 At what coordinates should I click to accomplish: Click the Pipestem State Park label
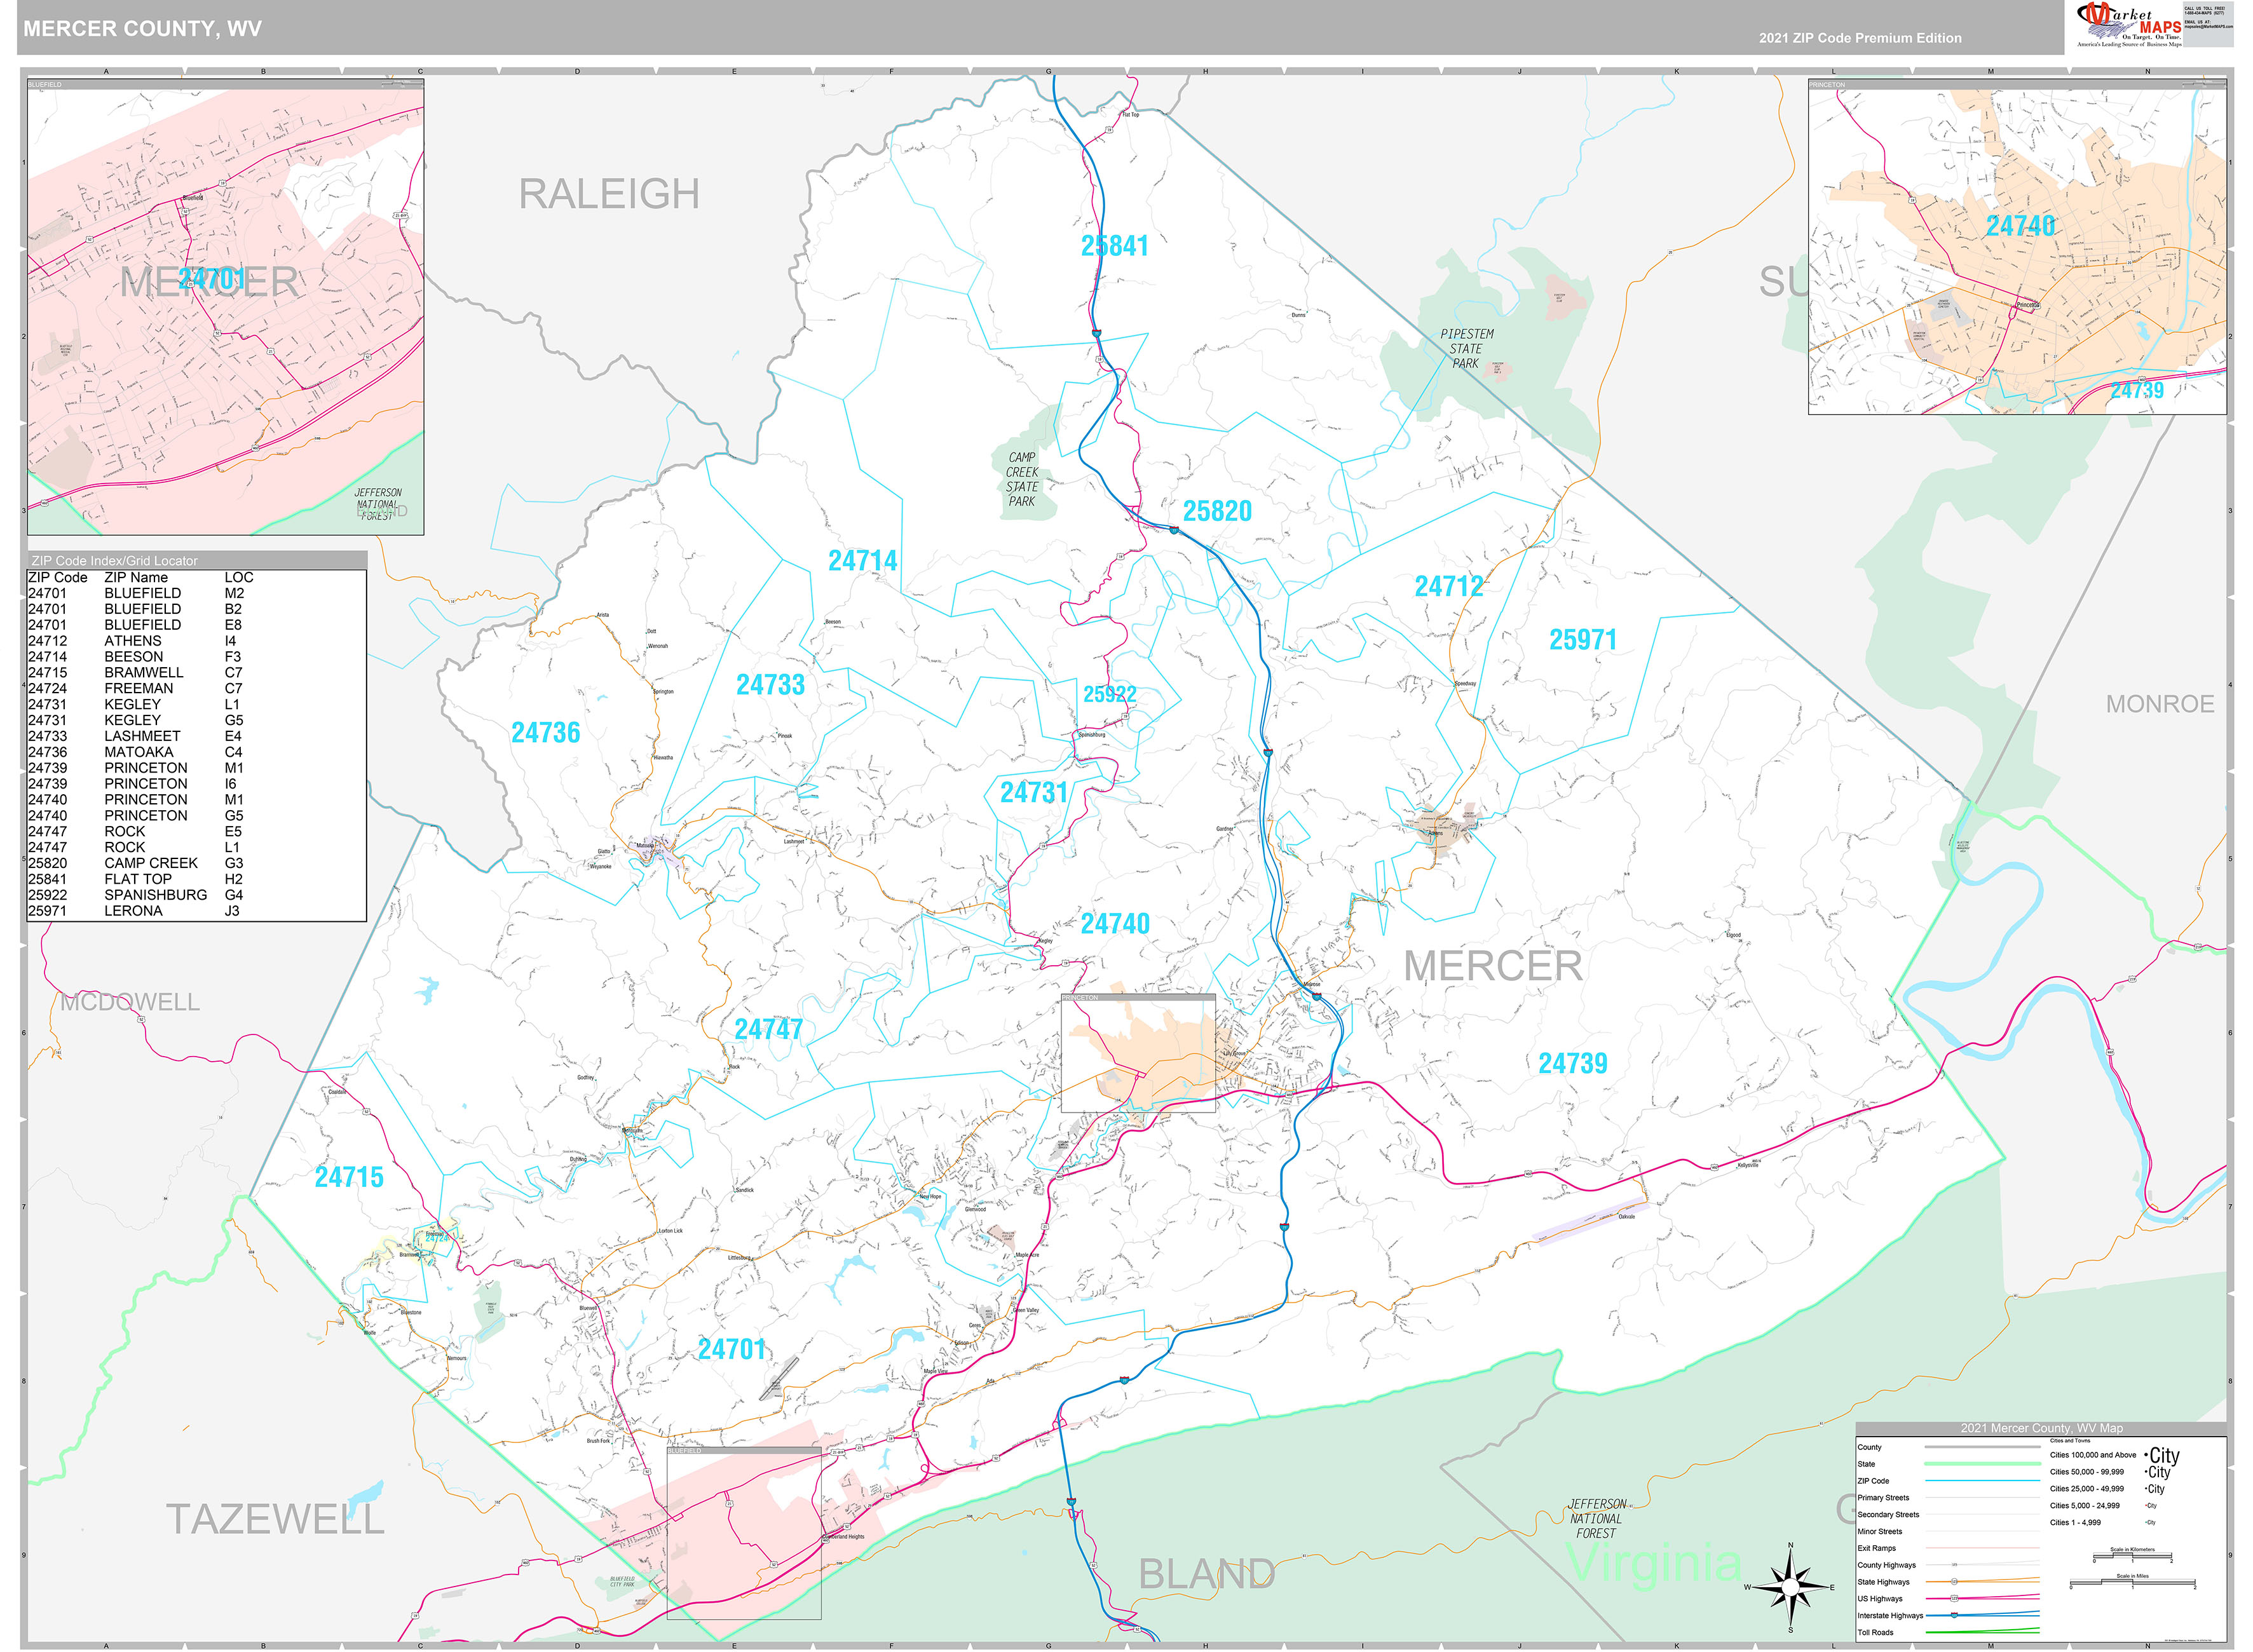(1467, 348)
